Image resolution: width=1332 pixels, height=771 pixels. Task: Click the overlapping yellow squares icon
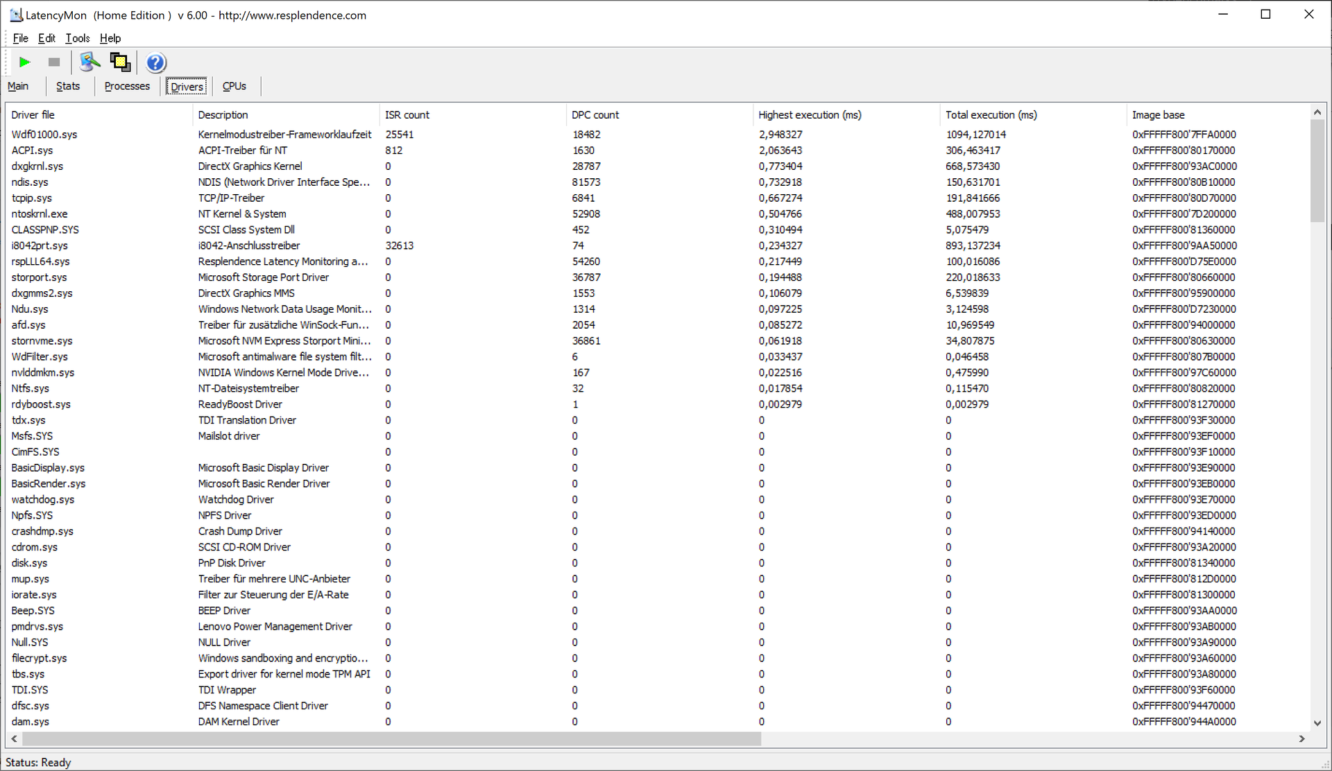point(120,62)
